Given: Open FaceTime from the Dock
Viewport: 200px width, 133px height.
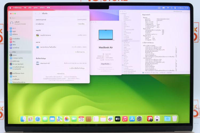Looking at the screenshot, I should (74, 119).
